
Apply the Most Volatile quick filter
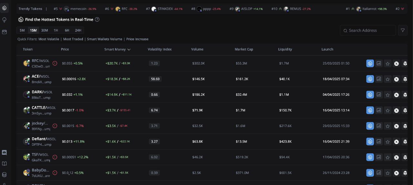pyautogui.click(x=49, y=39)
